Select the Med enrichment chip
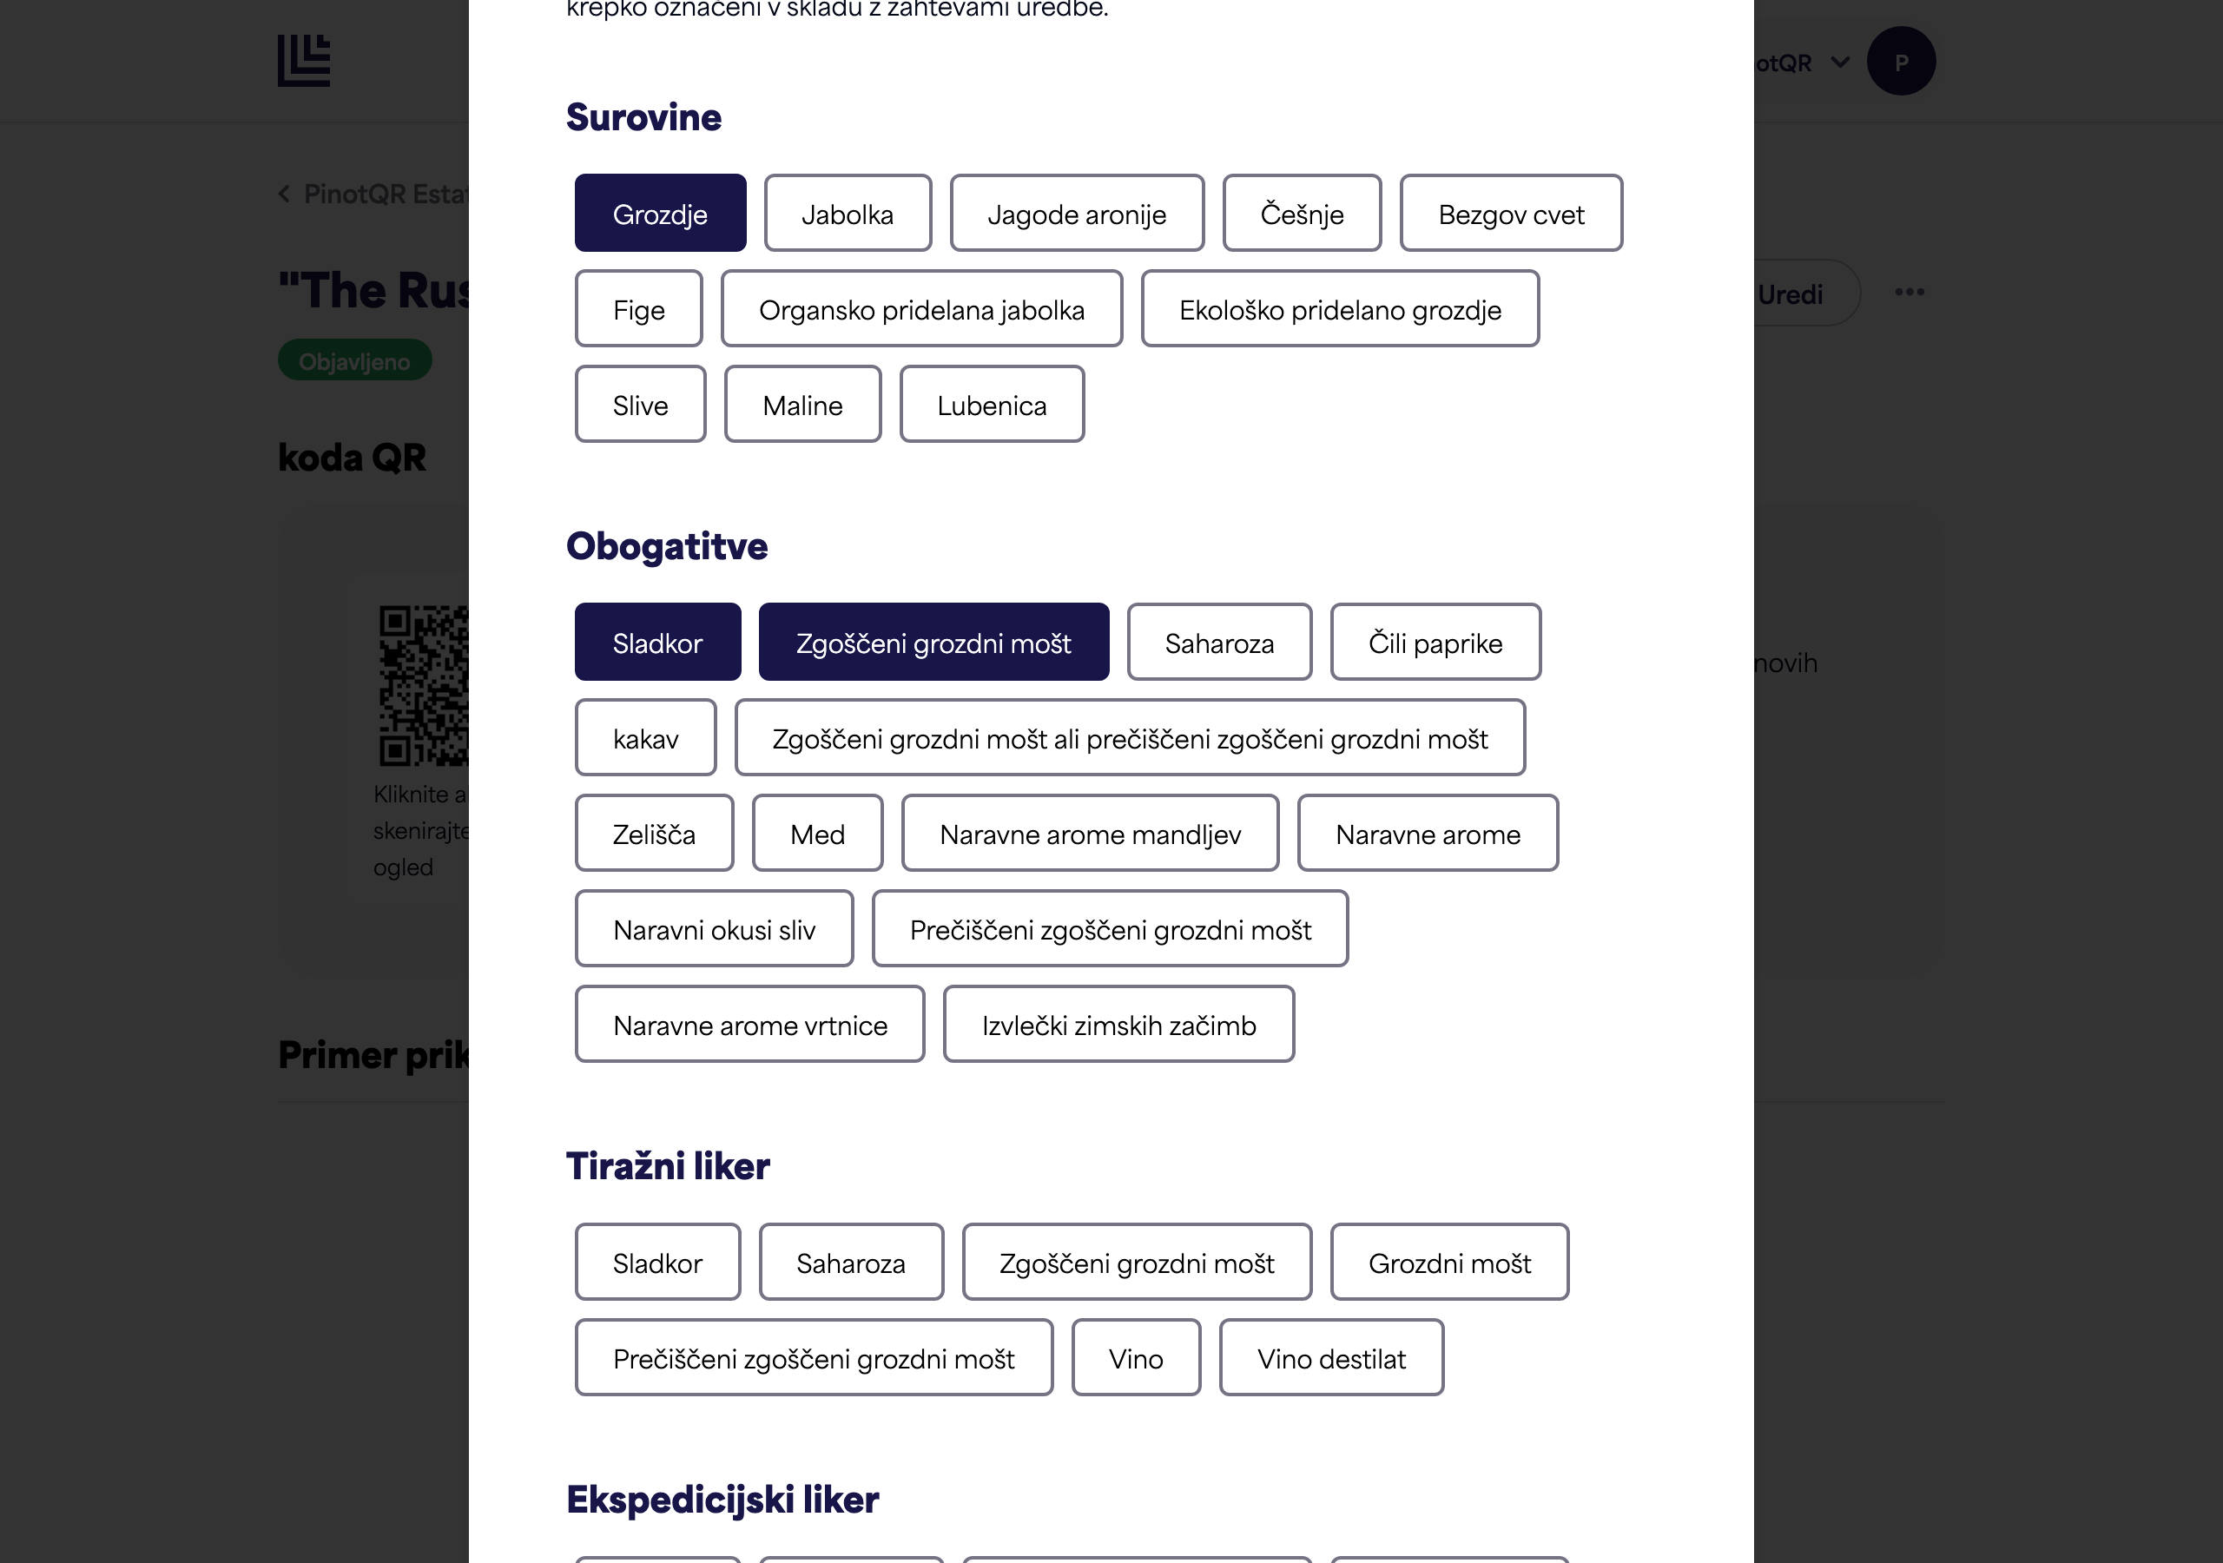 coord(817,833)
